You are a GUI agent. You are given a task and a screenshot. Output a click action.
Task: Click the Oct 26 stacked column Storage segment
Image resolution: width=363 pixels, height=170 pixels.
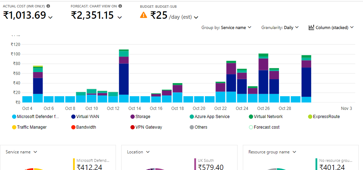(263, 64)
